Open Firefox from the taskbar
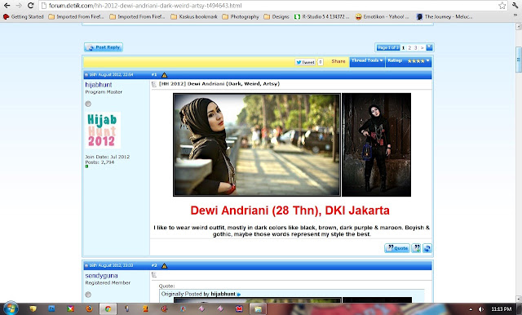The image size is (522, 315). tap(89, 309)
